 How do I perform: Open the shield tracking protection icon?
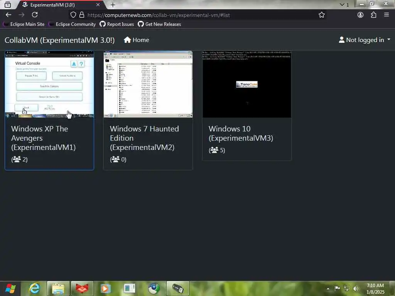click(73, 15)
